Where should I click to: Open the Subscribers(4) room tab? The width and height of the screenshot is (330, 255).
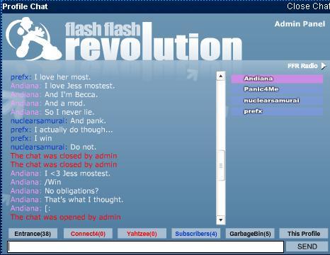(x=196, y=234)
